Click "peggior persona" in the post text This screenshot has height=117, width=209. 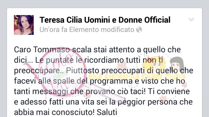[x=148, y=102]
